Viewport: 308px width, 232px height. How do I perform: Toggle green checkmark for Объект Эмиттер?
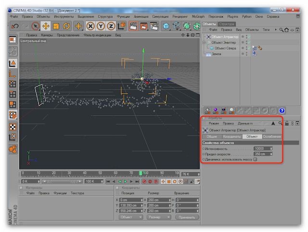click(x=248, y=42)
